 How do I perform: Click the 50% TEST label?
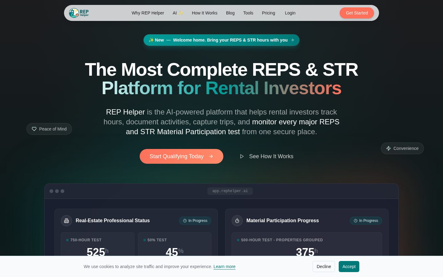click(157, 240)
